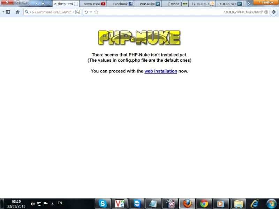
Task: Open the URL history dropdown triangle
Action: (x=91, y=12)
